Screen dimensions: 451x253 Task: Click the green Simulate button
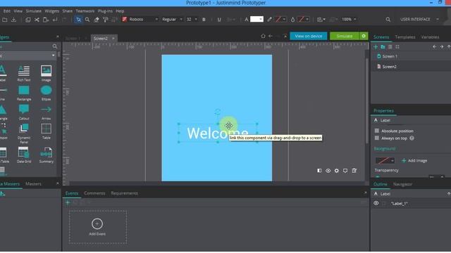tap(345, 36)
